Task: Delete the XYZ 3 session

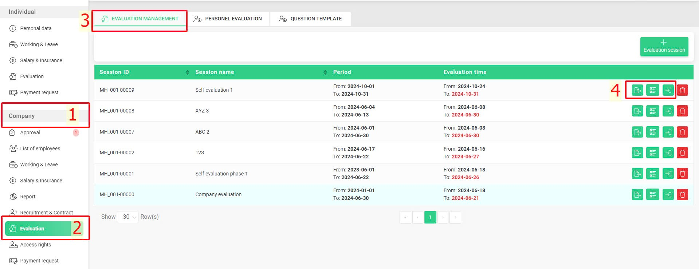Action: point(682,111)
